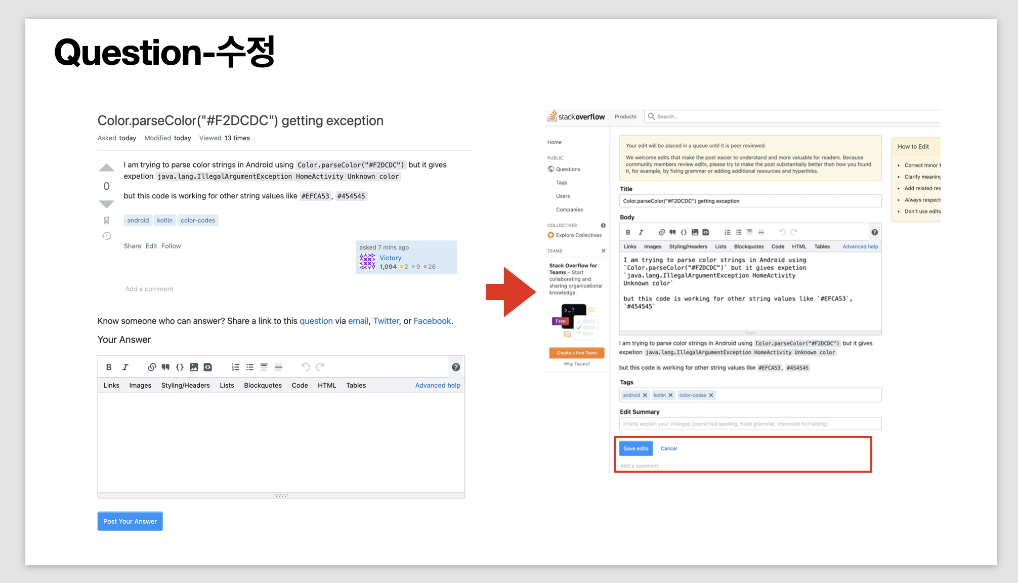Open Styling/Headers help tab in the Your Answer editor
The height and width of the screenshot is (583, 1018).
185,385
